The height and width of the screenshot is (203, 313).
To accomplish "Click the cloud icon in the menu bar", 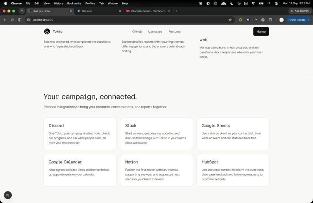I will pos(223,3).
